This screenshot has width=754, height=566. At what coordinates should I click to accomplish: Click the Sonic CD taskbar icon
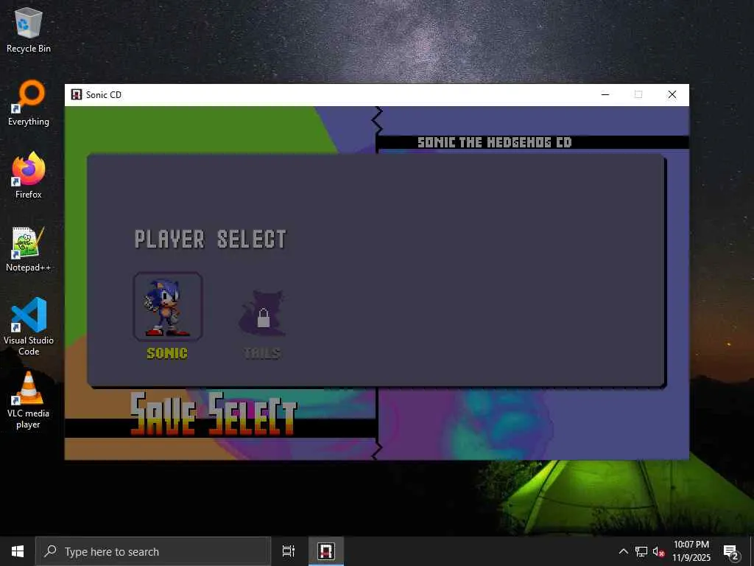[x=326, y=551]
